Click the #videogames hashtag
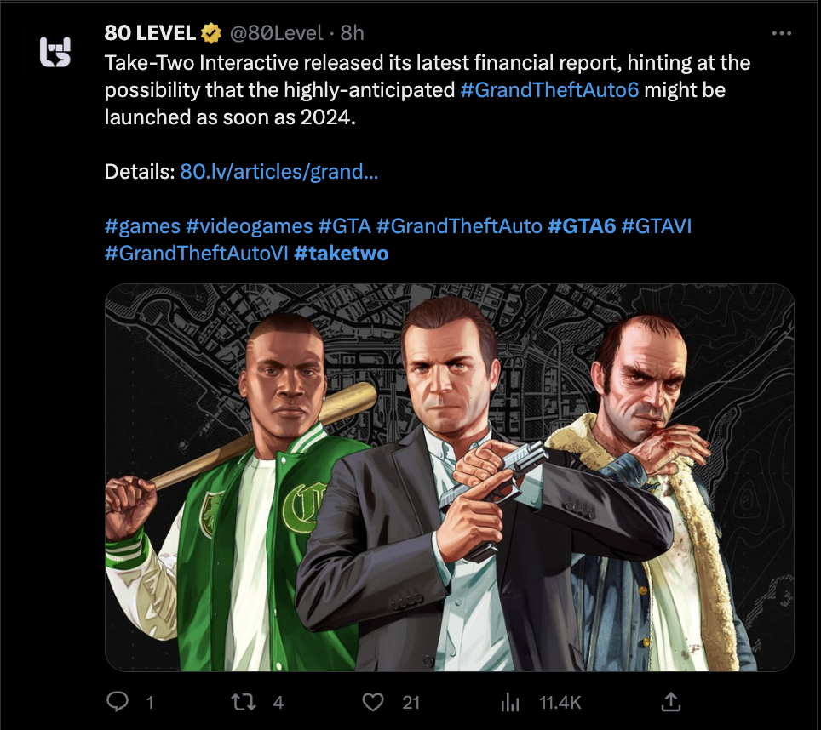Screen dimensions: 821x730 (x=249, y=226)
